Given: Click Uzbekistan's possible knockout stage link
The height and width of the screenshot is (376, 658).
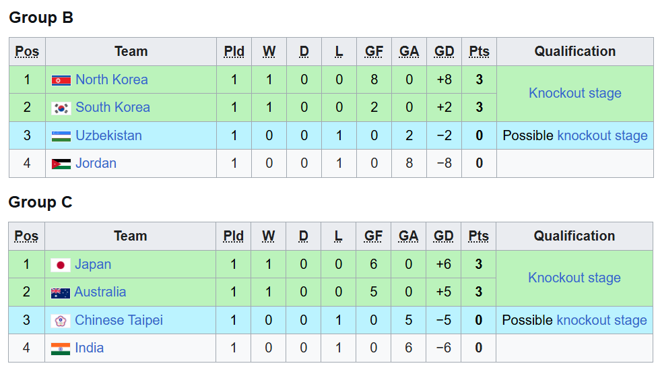Looking at the screenshot, I should 602,135.
